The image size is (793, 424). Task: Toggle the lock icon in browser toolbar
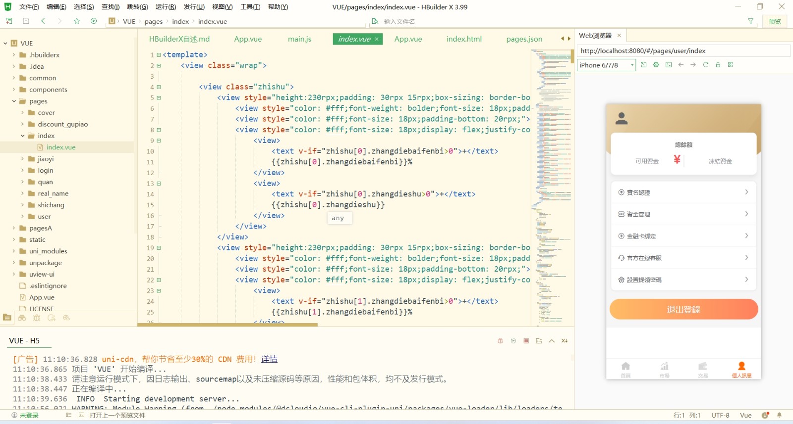[x=718, y=65]
